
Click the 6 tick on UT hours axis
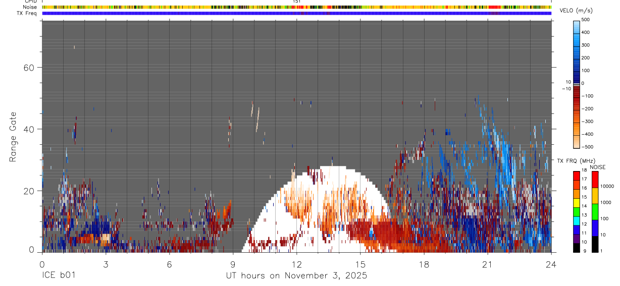[169, 264]
